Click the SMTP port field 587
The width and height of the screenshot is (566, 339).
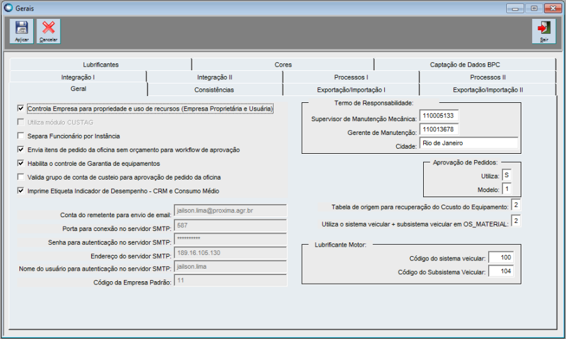coord(230,225)
